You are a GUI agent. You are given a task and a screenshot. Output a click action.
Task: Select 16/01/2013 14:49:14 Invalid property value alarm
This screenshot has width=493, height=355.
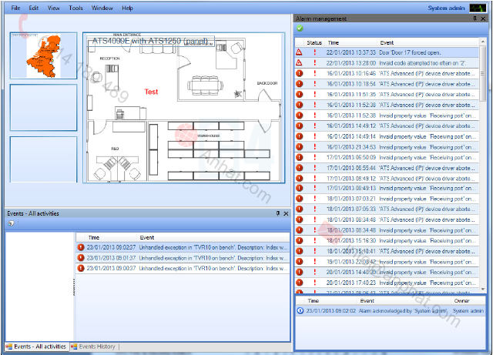(387, 136)
